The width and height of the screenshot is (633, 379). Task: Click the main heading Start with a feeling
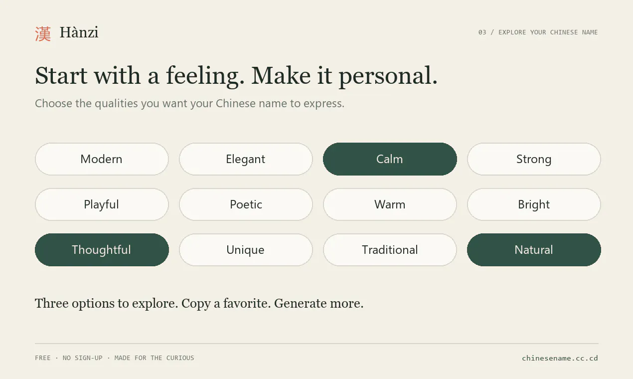point(236,76)
